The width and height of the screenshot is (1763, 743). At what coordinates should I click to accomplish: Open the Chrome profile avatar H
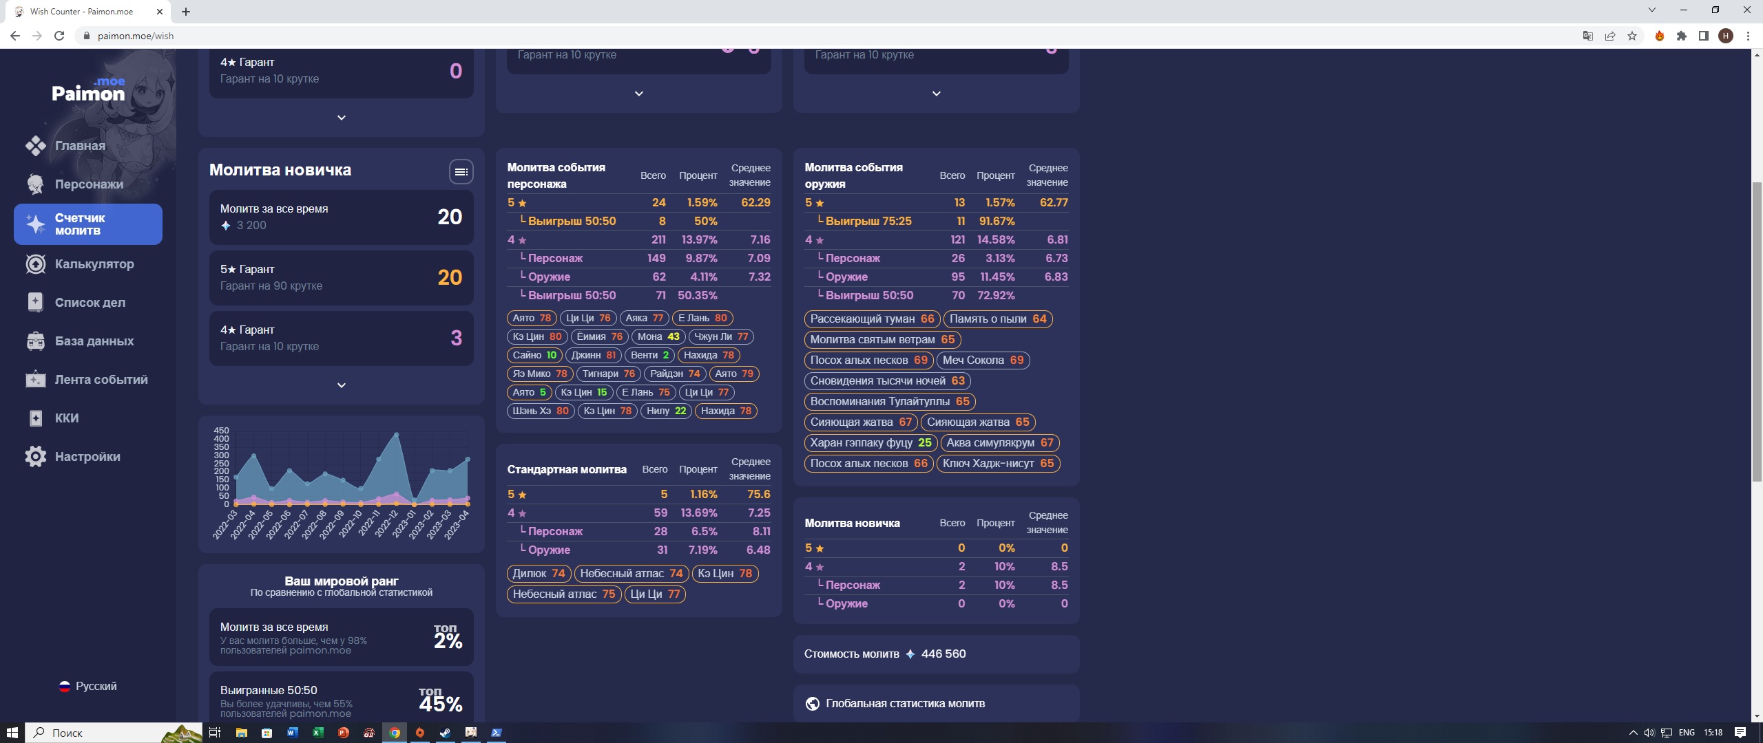[1726, 36]
